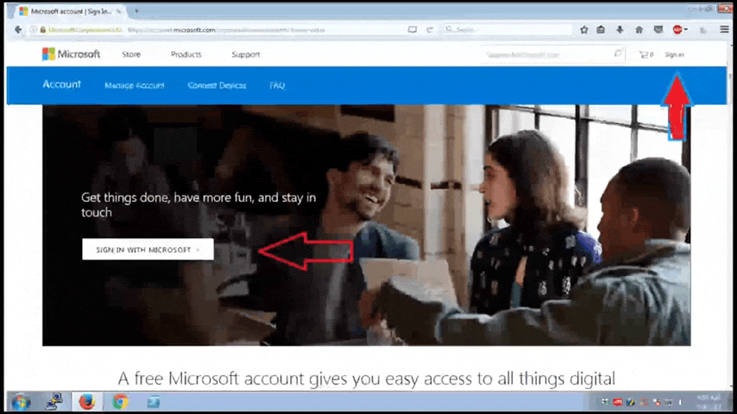The height and width of the screenshot is (414, 737).
Task: Open the Support menu item
Action: click(x=245, y=55)
